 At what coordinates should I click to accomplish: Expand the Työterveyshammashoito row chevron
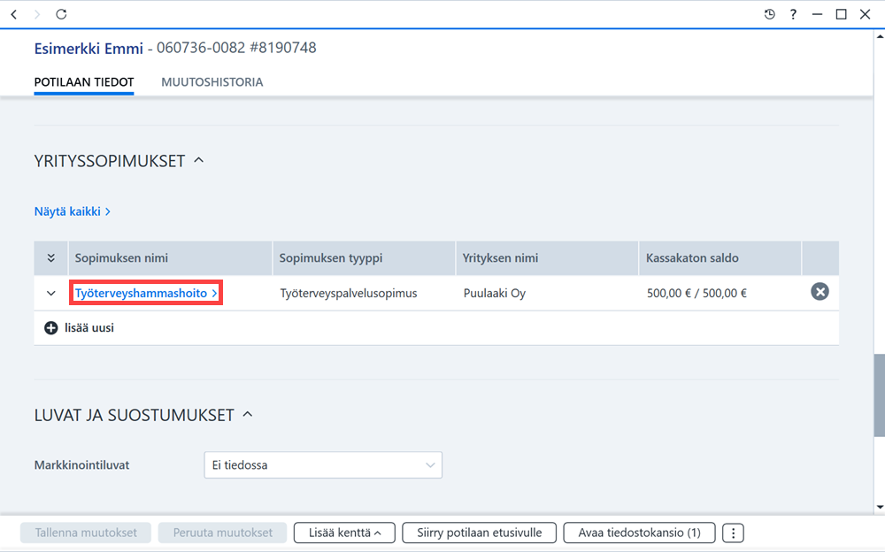coord(50,294)
